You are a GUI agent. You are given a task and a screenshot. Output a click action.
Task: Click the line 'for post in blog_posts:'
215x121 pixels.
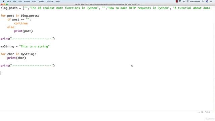[x=20, y=16]
